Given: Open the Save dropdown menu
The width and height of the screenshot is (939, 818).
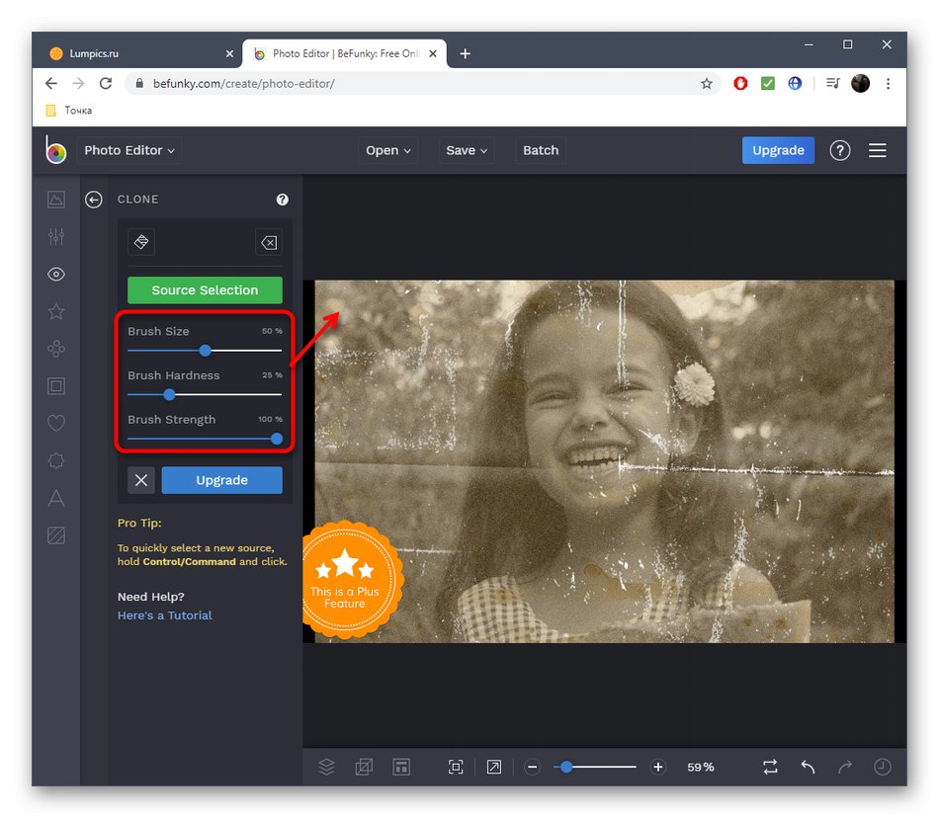Looking at the screenshot, I should click(x=467, y=150).
